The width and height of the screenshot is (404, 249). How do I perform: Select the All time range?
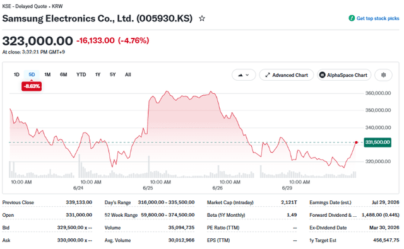point(128,74)
